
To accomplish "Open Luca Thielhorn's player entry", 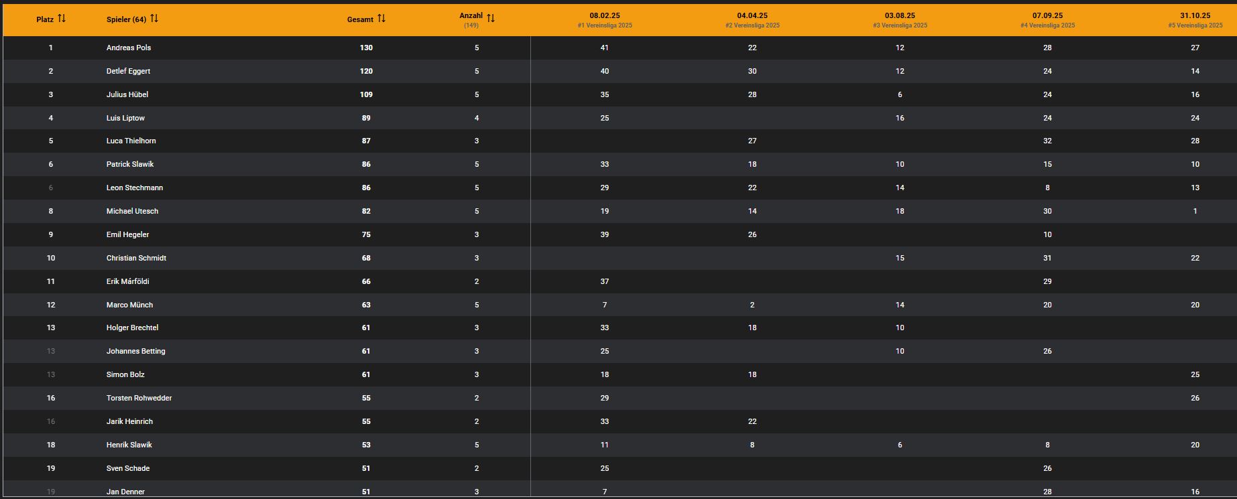I will [x=131, y=141].
